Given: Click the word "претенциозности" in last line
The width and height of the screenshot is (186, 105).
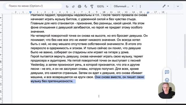Looking at the screenshot, I should tap(60, 81).
